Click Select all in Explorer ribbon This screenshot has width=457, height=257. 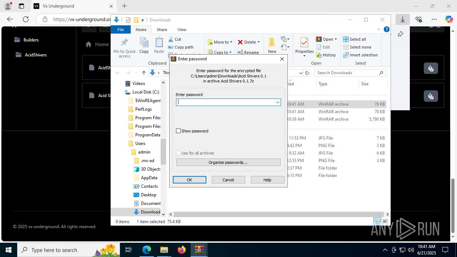point(355,39)
